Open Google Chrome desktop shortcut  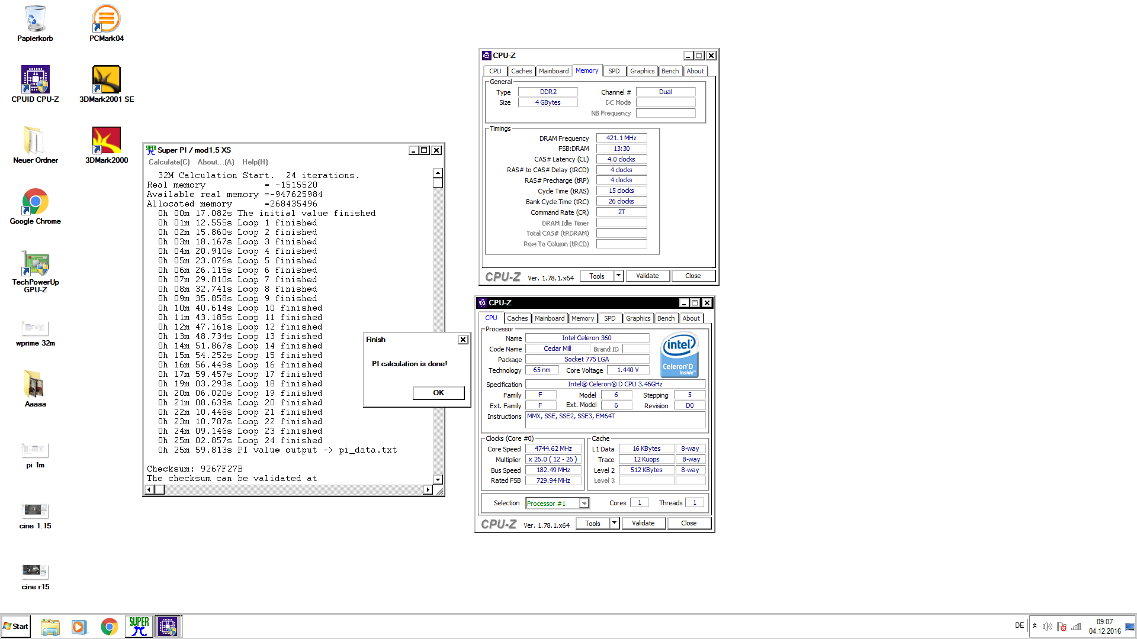click(35, 206)
